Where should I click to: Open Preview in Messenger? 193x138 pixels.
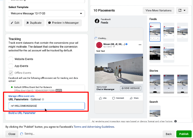[x=64, y=23]
